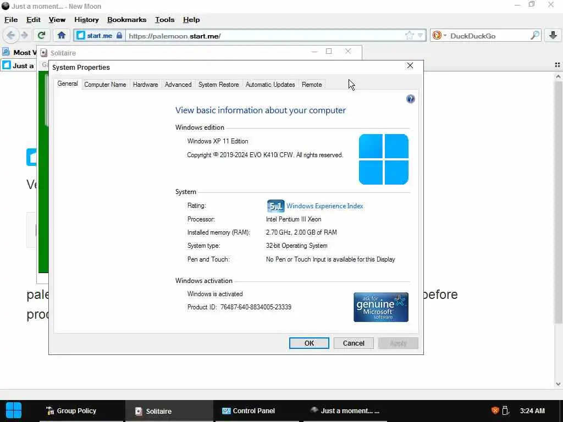The width and height of the screenshot is (563, 422).
Task: Switch to the Automatic Updates tab
Action: click(271, 85)
